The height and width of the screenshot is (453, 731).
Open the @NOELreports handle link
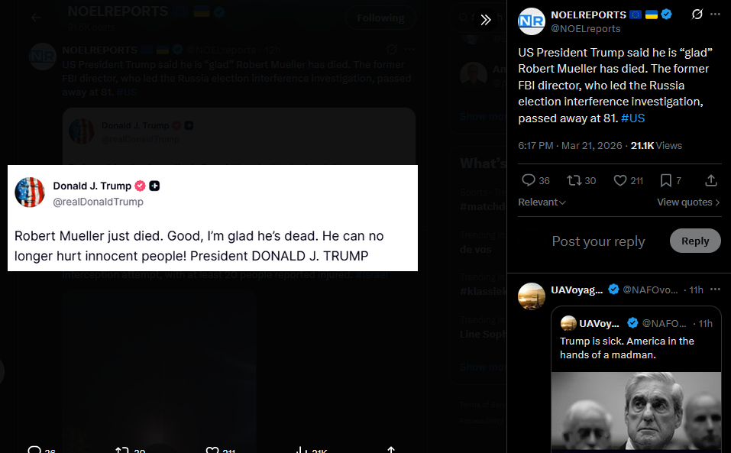[x=586, y=29]
